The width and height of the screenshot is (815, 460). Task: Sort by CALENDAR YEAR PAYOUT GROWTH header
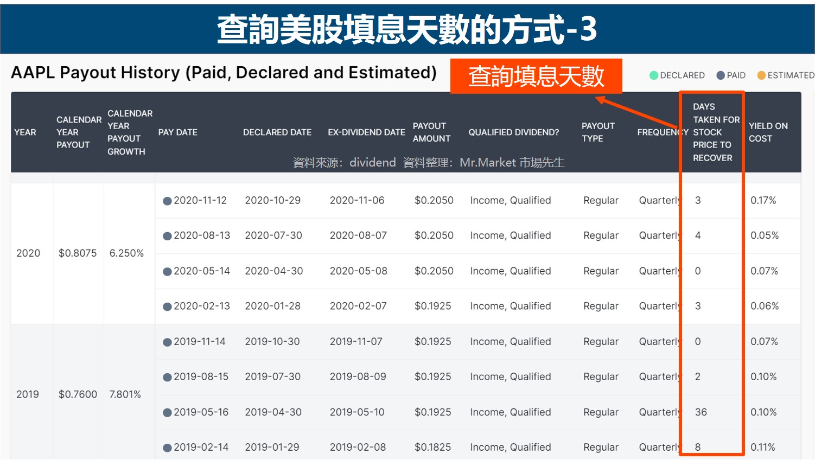pos(130,132)
